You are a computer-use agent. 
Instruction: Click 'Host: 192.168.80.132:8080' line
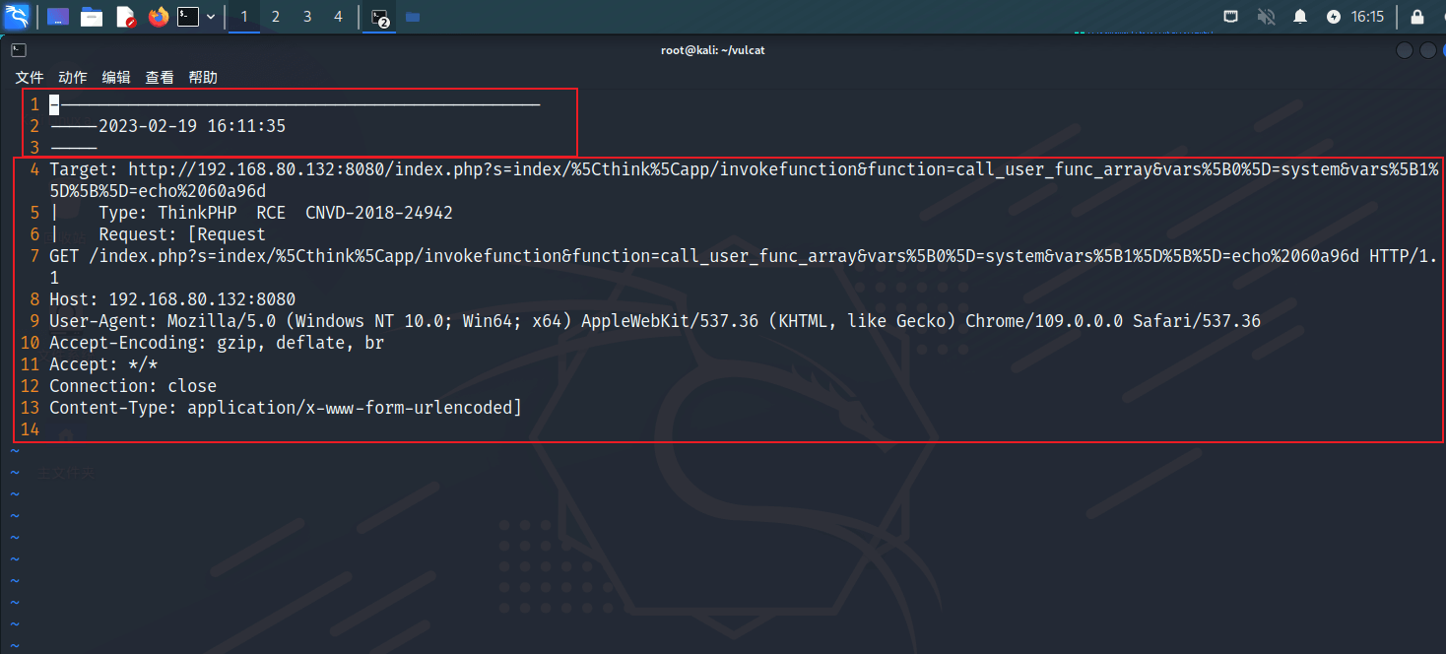172,299
